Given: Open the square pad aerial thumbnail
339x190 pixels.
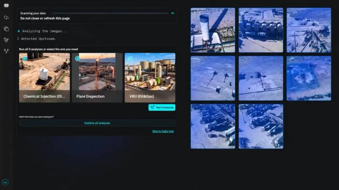Looking at the screenshot, I should [x=309, y=78].
